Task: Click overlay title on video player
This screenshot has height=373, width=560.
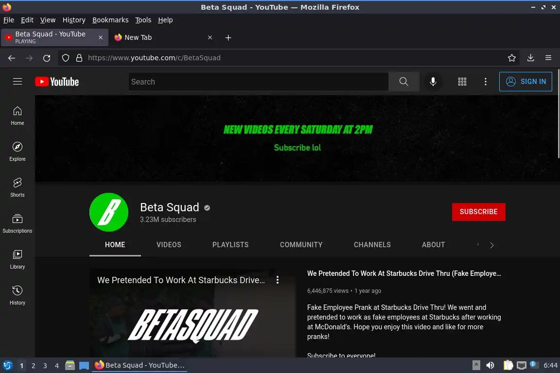Action: point(181,280)
